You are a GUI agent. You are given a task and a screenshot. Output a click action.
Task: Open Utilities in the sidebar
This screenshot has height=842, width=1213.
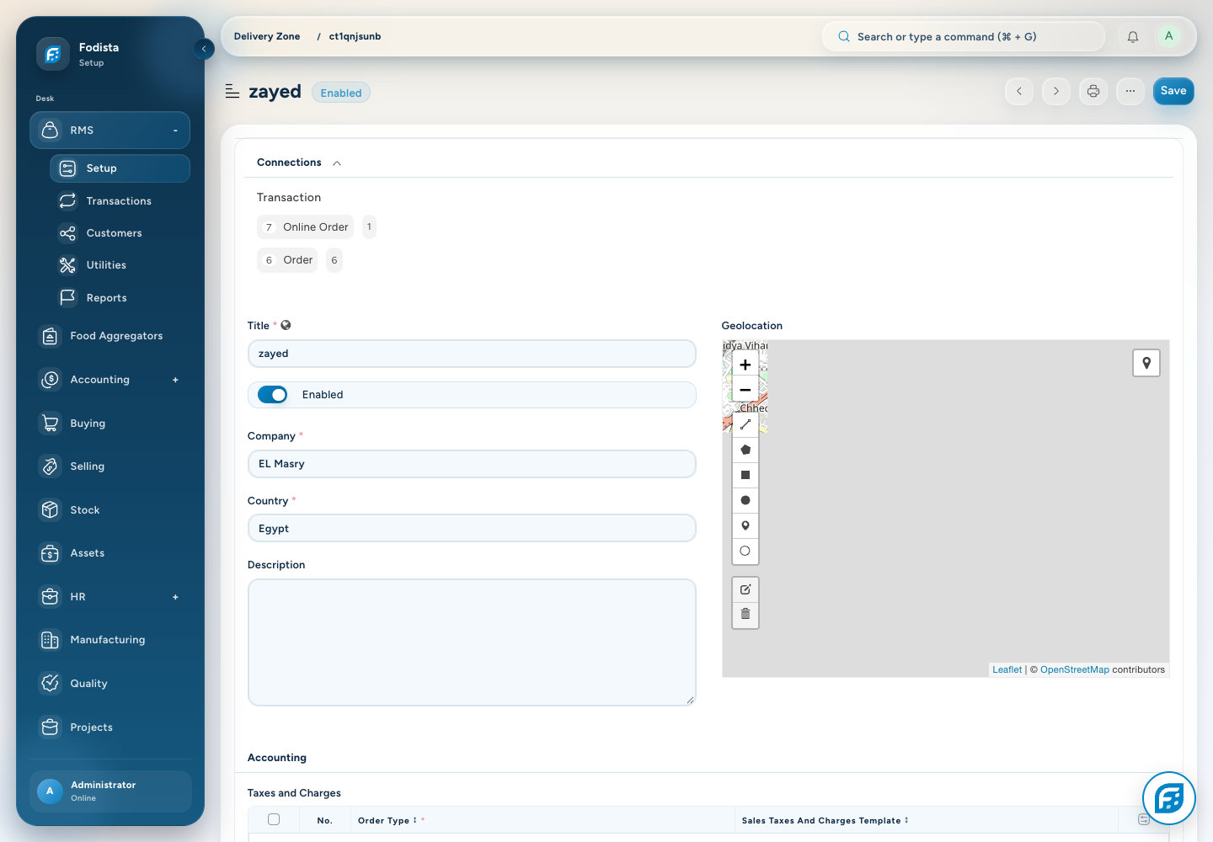[120, 265]
